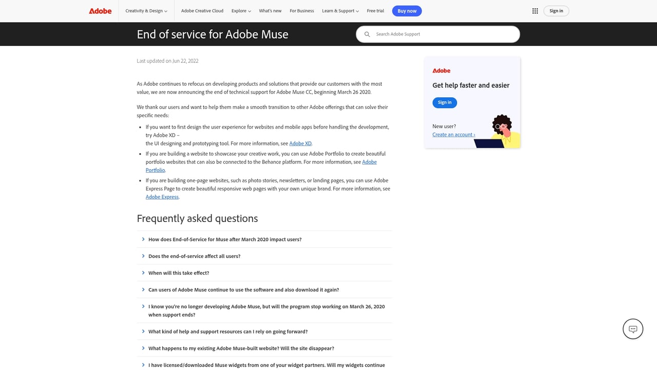Open the Adobe XD link in the bullet list

[x=300, y=143]
